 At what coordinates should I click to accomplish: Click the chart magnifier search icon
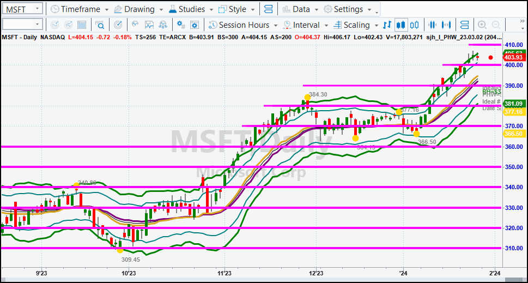tap(100, 25)
